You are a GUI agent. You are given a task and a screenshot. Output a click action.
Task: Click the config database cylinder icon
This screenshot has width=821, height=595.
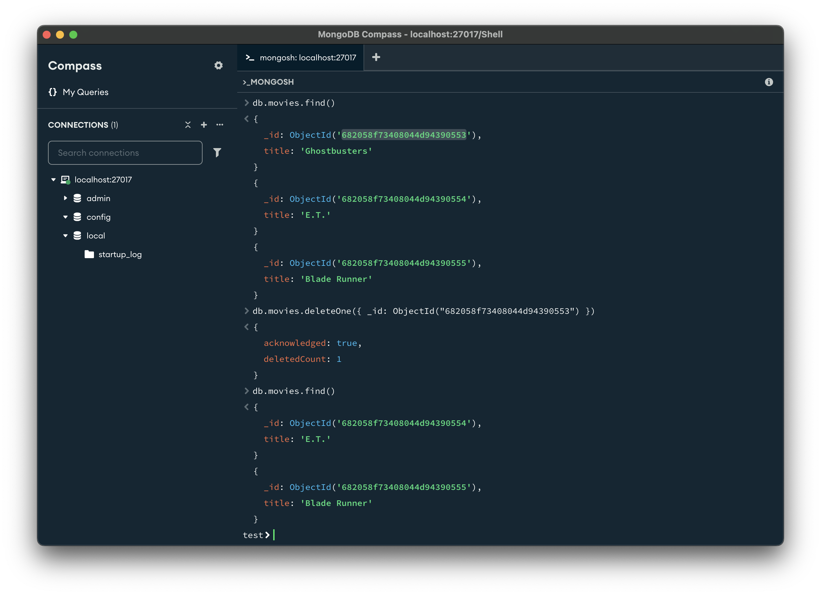pos(77,217)
